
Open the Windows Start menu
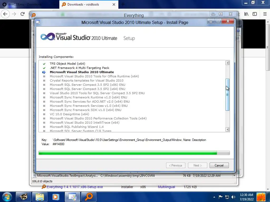click(x=7, y=197)
